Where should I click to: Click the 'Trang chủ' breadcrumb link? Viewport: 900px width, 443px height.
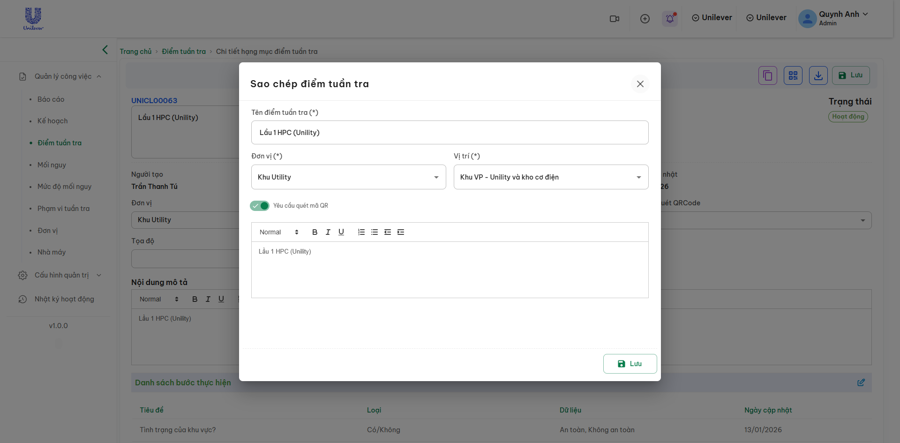pos(135,52)
